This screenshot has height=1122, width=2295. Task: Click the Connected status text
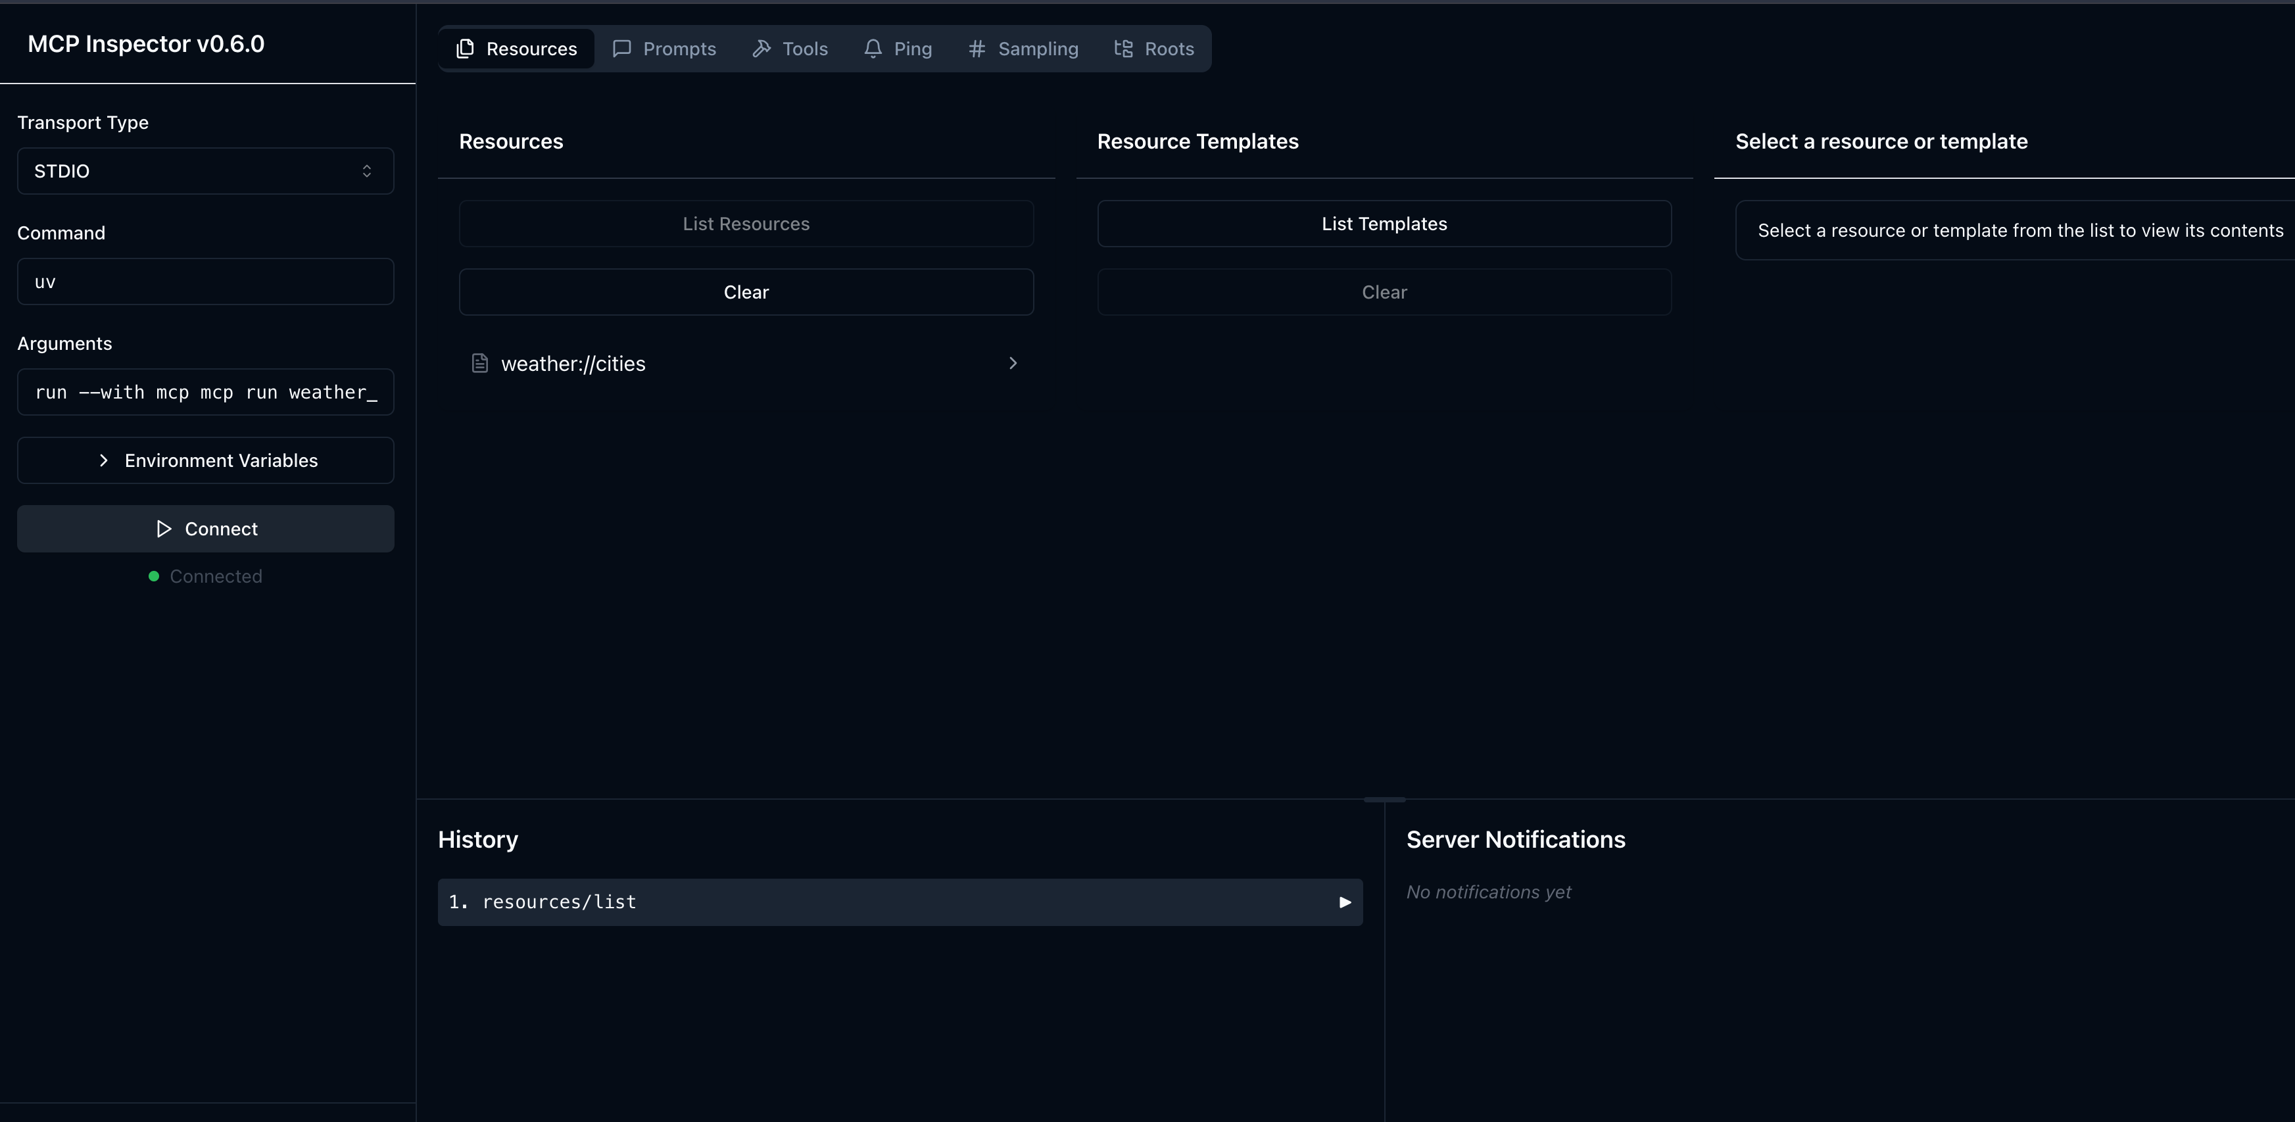tap(216, 577)
